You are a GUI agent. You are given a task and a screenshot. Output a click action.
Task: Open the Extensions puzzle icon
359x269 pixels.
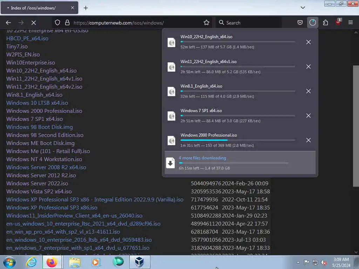(x=325, y=22)
